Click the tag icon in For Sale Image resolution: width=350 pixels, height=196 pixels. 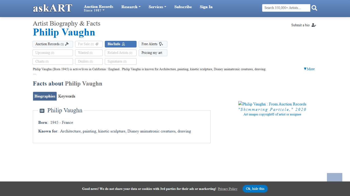coord(97,44)
